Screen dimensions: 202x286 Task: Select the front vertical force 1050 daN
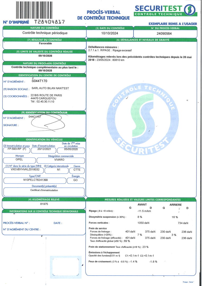[x=143, y=223]
